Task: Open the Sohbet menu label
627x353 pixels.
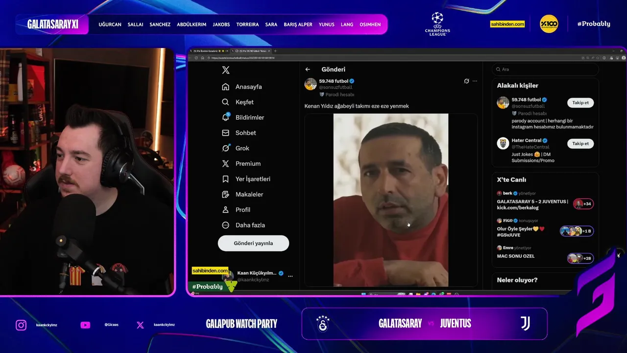Action: [245, 133]
